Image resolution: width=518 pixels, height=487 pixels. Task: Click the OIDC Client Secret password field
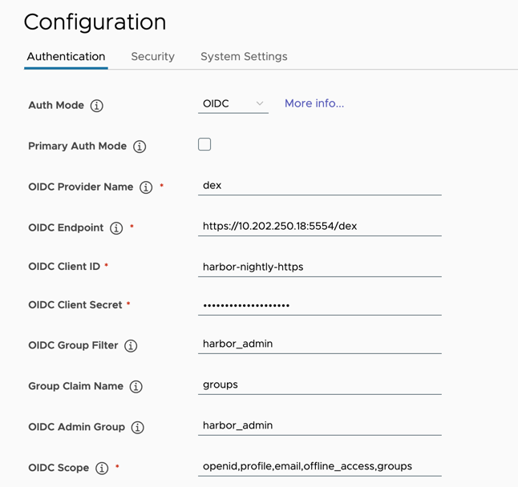coord(319,305)
